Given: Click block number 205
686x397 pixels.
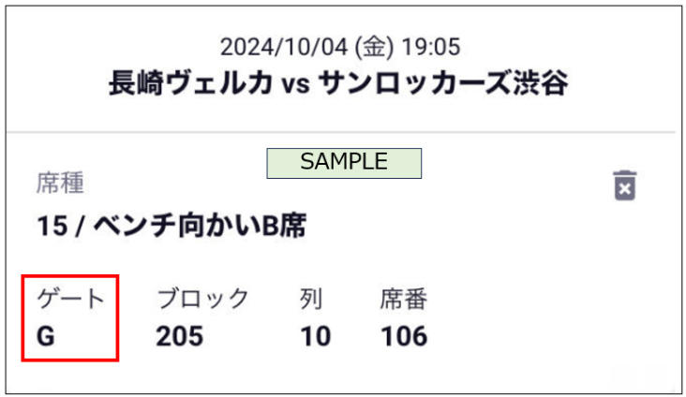Looking at the screenshot, I should [180, 336].
